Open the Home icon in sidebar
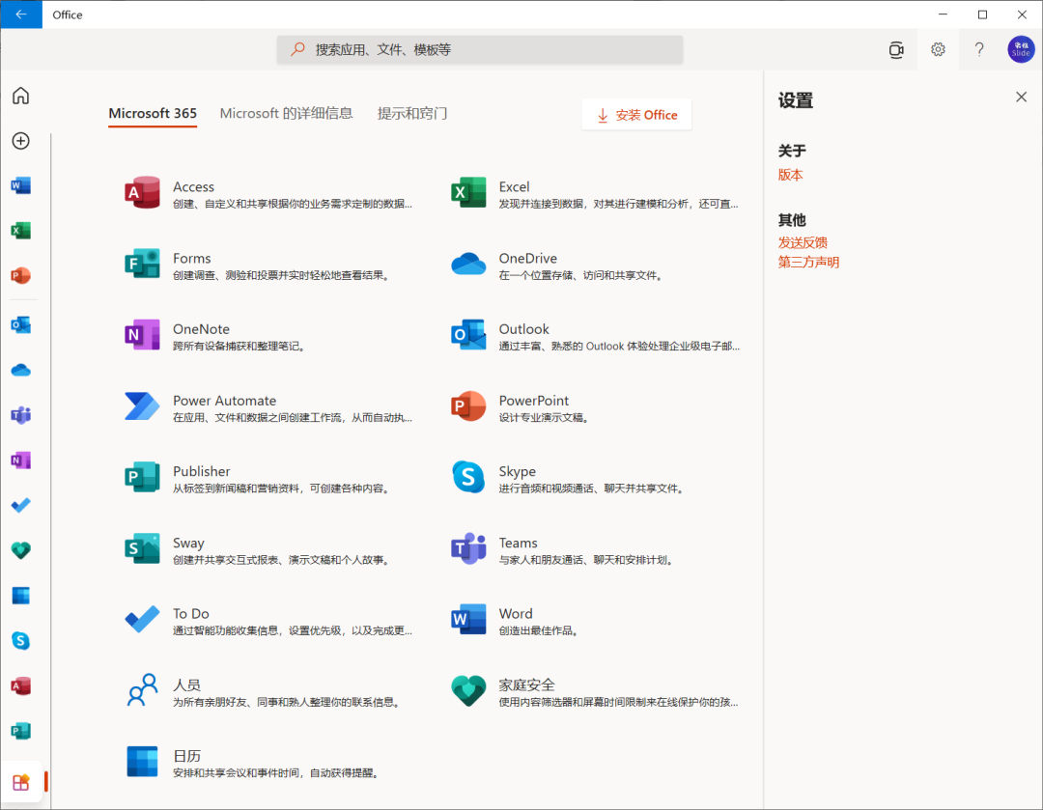The height and width of the screenshot is (810, 1043). coord(20,96)
